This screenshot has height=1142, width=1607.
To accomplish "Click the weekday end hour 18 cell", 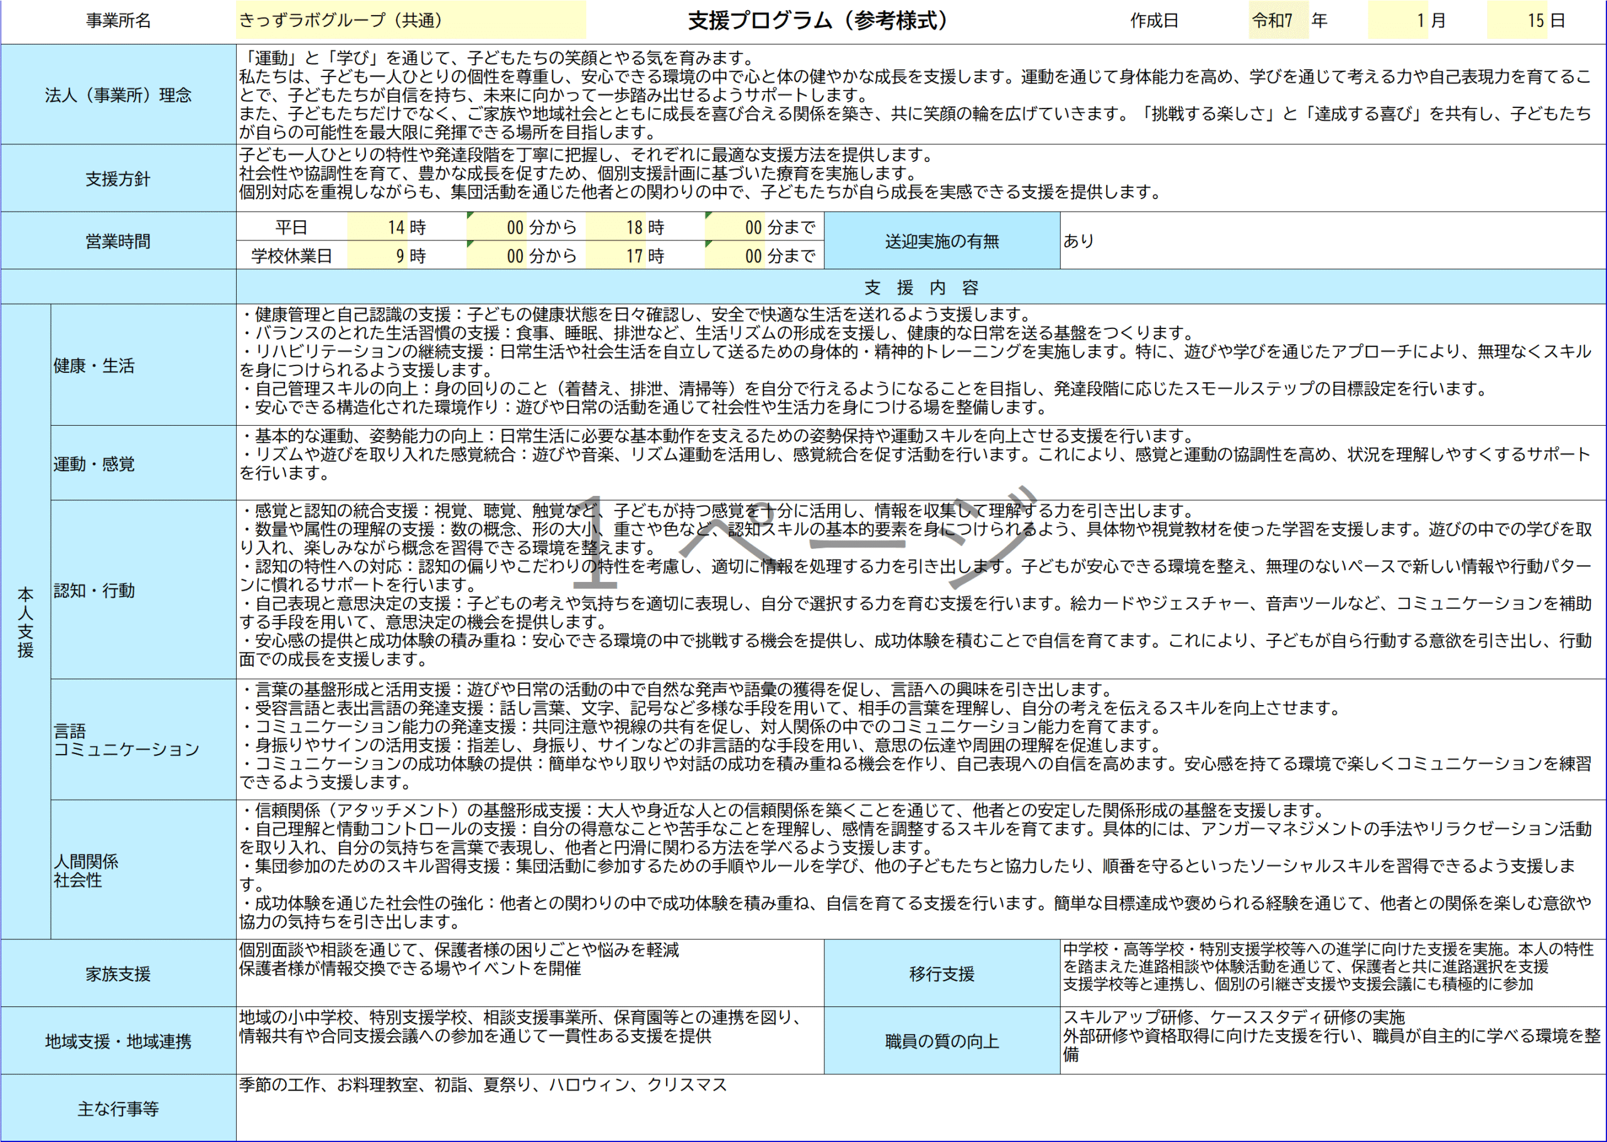I will point(615,227).
